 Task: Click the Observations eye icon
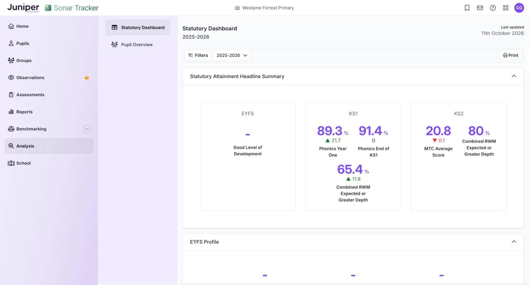click(11, 78)
